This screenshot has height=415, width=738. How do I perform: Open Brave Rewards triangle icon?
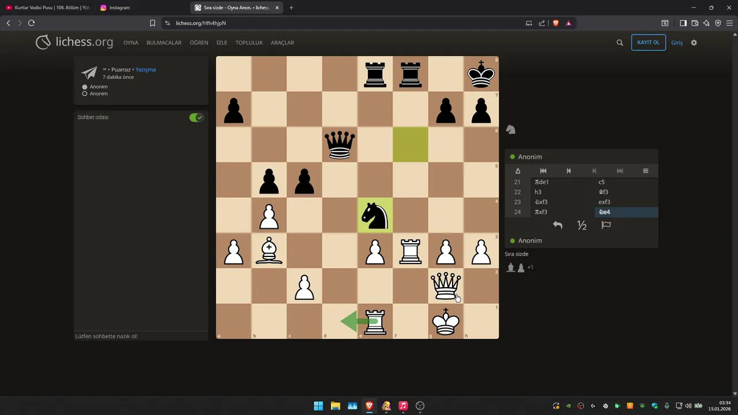(568, 23)
